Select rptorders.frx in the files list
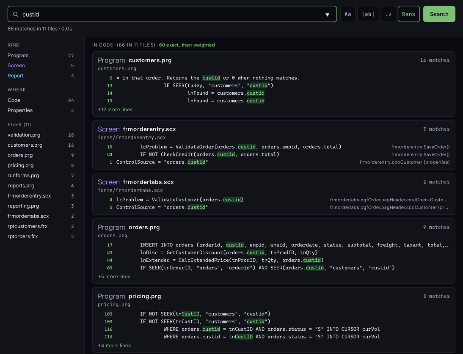 click(x=41, y=236)
